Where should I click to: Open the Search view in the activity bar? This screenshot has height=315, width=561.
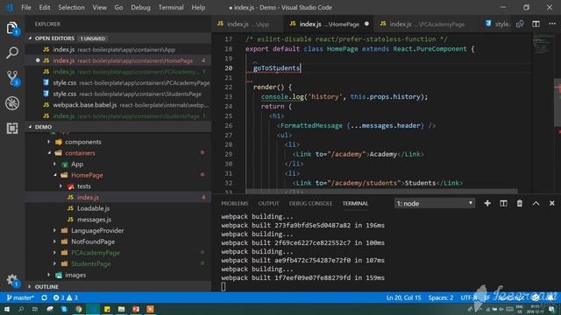12,52
